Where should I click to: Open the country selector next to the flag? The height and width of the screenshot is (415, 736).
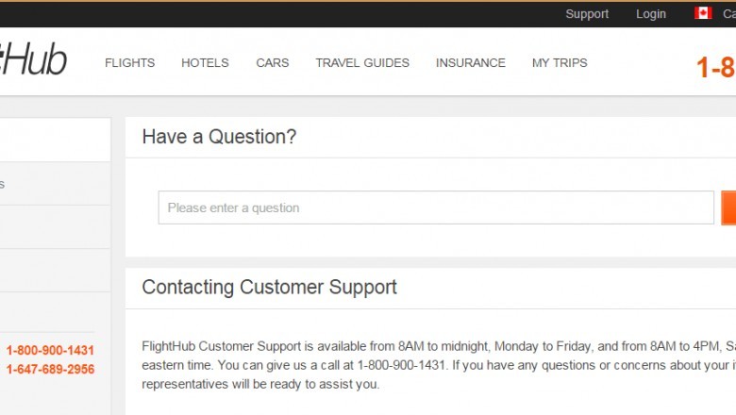point(727,14)
